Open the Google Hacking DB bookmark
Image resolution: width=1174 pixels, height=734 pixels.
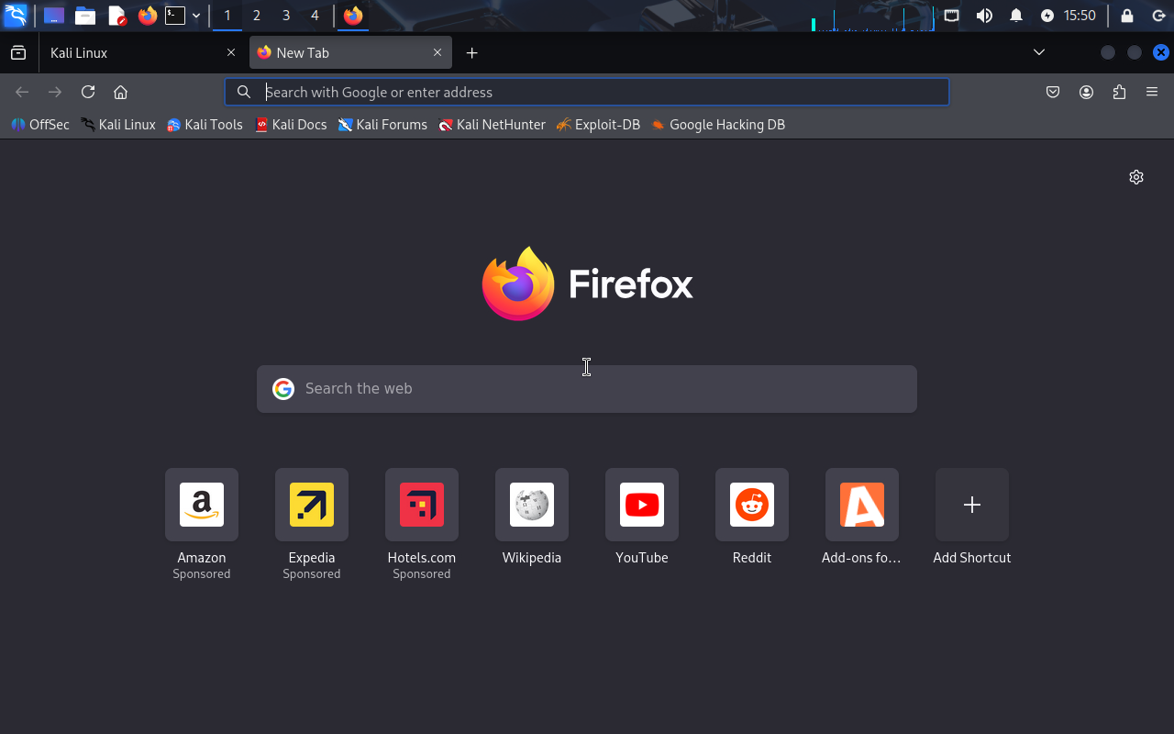pos(718,125)
